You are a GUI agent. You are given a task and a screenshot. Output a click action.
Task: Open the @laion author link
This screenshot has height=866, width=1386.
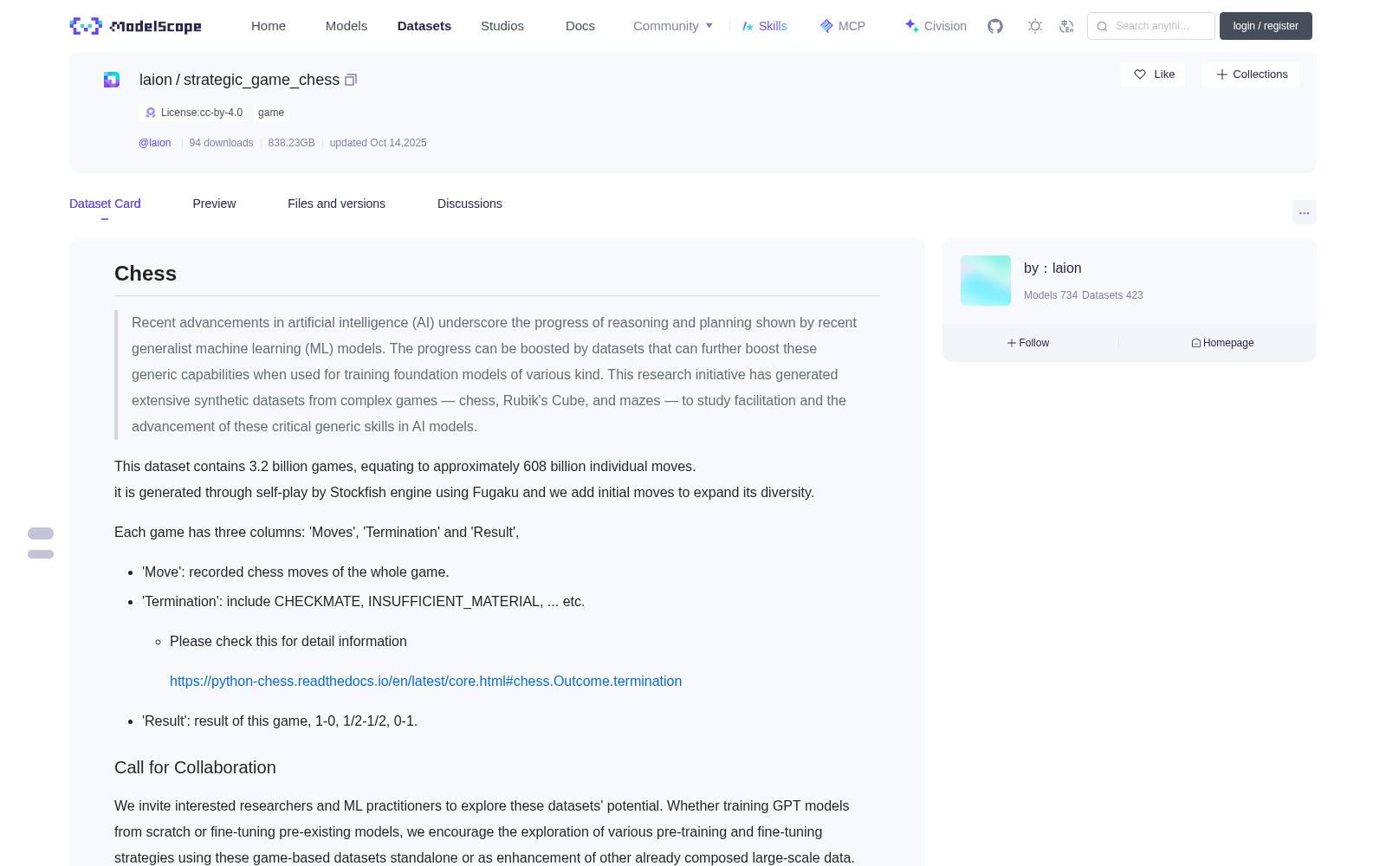(x=155, y=143)
